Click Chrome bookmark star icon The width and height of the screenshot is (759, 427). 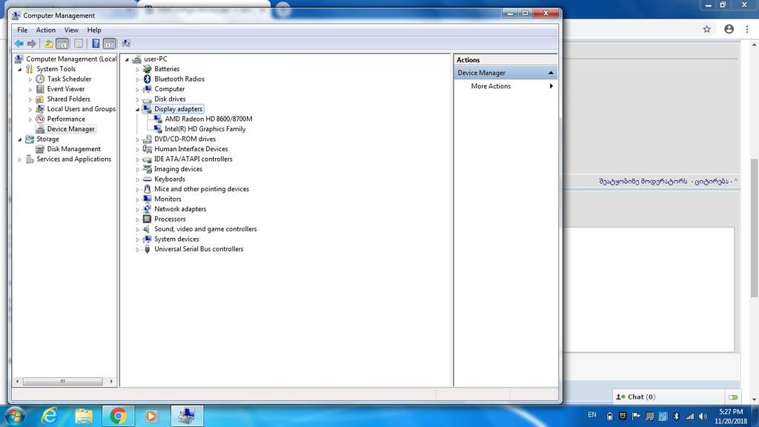tap(706, 29)
